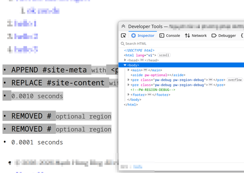
Task: Click ellipsis badge inside head element
Action: tap(142, 60)
